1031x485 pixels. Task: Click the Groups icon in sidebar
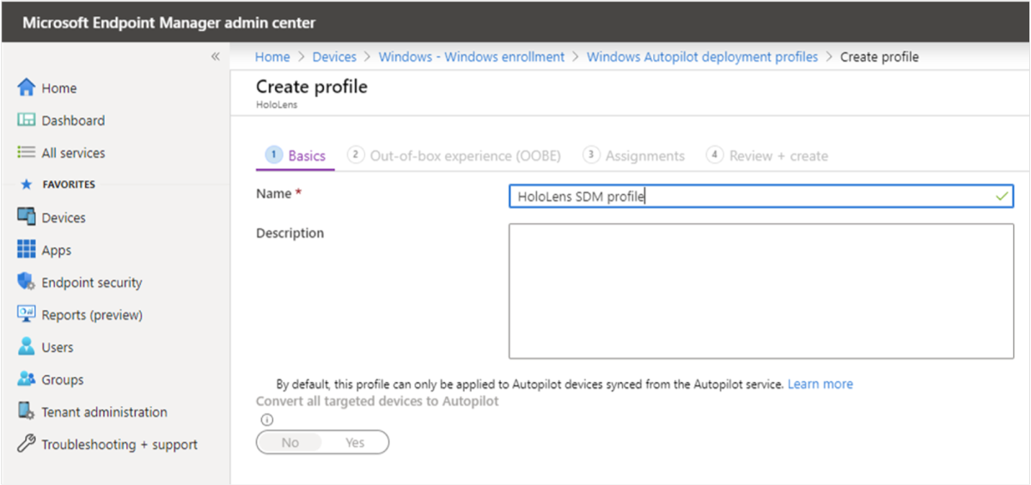27,379
